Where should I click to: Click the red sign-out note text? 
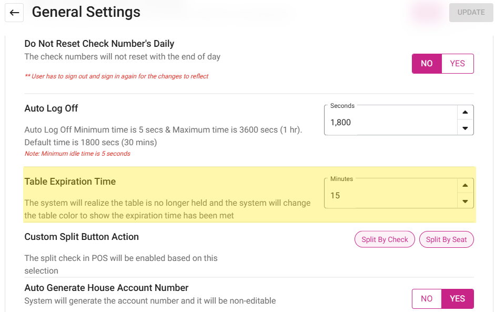click(x=116, y=76)
